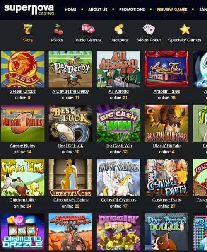Choose the playing cards Video Poker icon
The height and width of the screenshot is (252, 207).
click(x=149, y=29)
